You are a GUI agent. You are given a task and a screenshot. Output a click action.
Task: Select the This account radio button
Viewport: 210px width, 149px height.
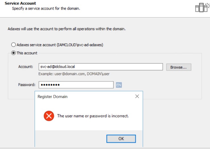pyautogui.click(x=13, y=53)
